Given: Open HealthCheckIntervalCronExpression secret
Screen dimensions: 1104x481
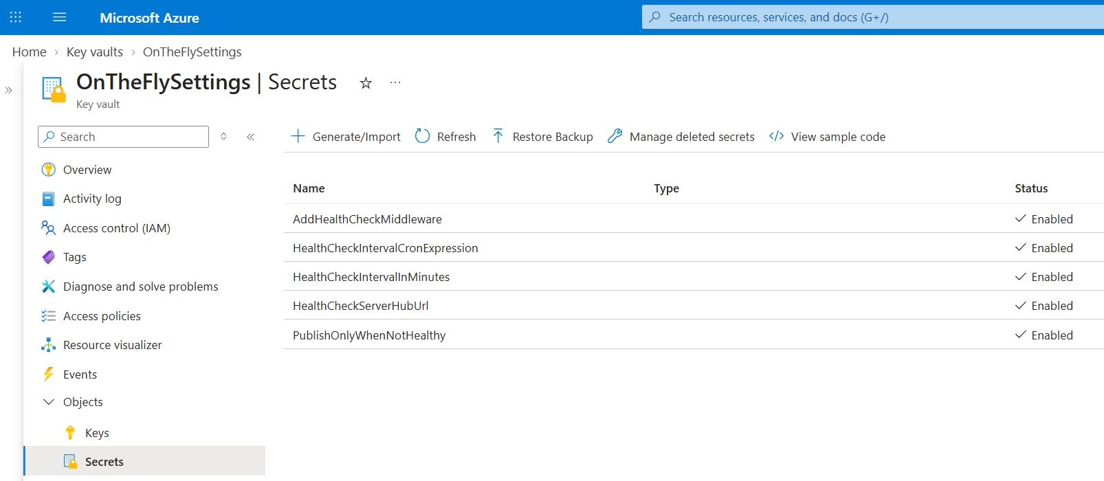Looking at the screenshot, I should (385, 248).
